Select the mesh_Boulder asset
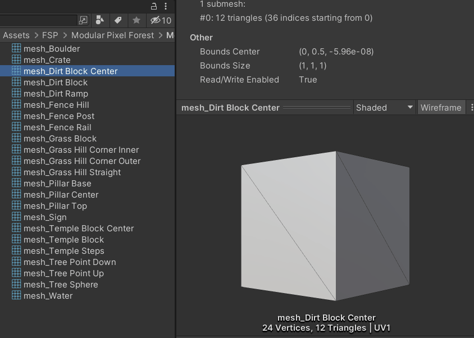The image size is (474, 338). [x=88, y=49]
